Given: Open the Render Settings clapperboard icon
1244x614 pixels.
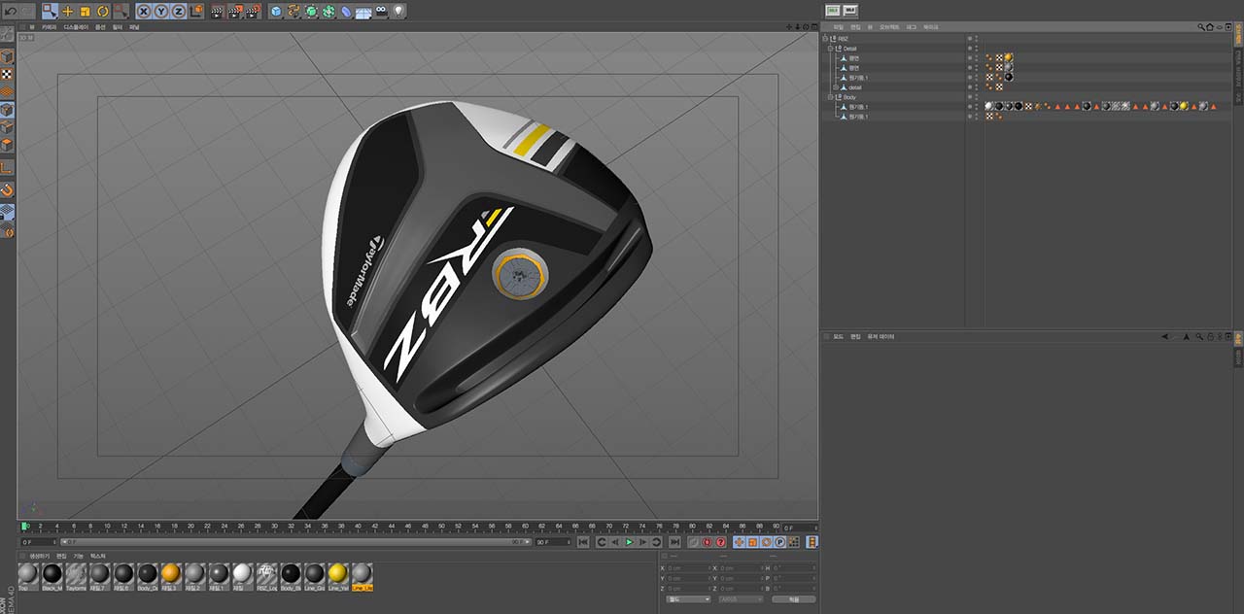Looking at the screenshot, I should [254, 11].
